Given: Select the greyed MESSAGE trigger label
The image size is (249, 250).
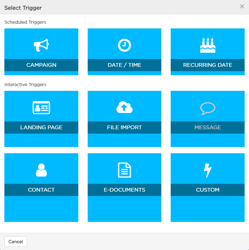Looking at the screenshot, I should pyautogui.click(x=207, y=127).
